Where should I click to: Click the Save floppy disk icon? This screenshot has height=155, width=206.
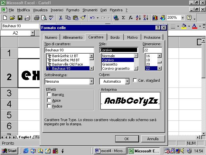(20, 18)
